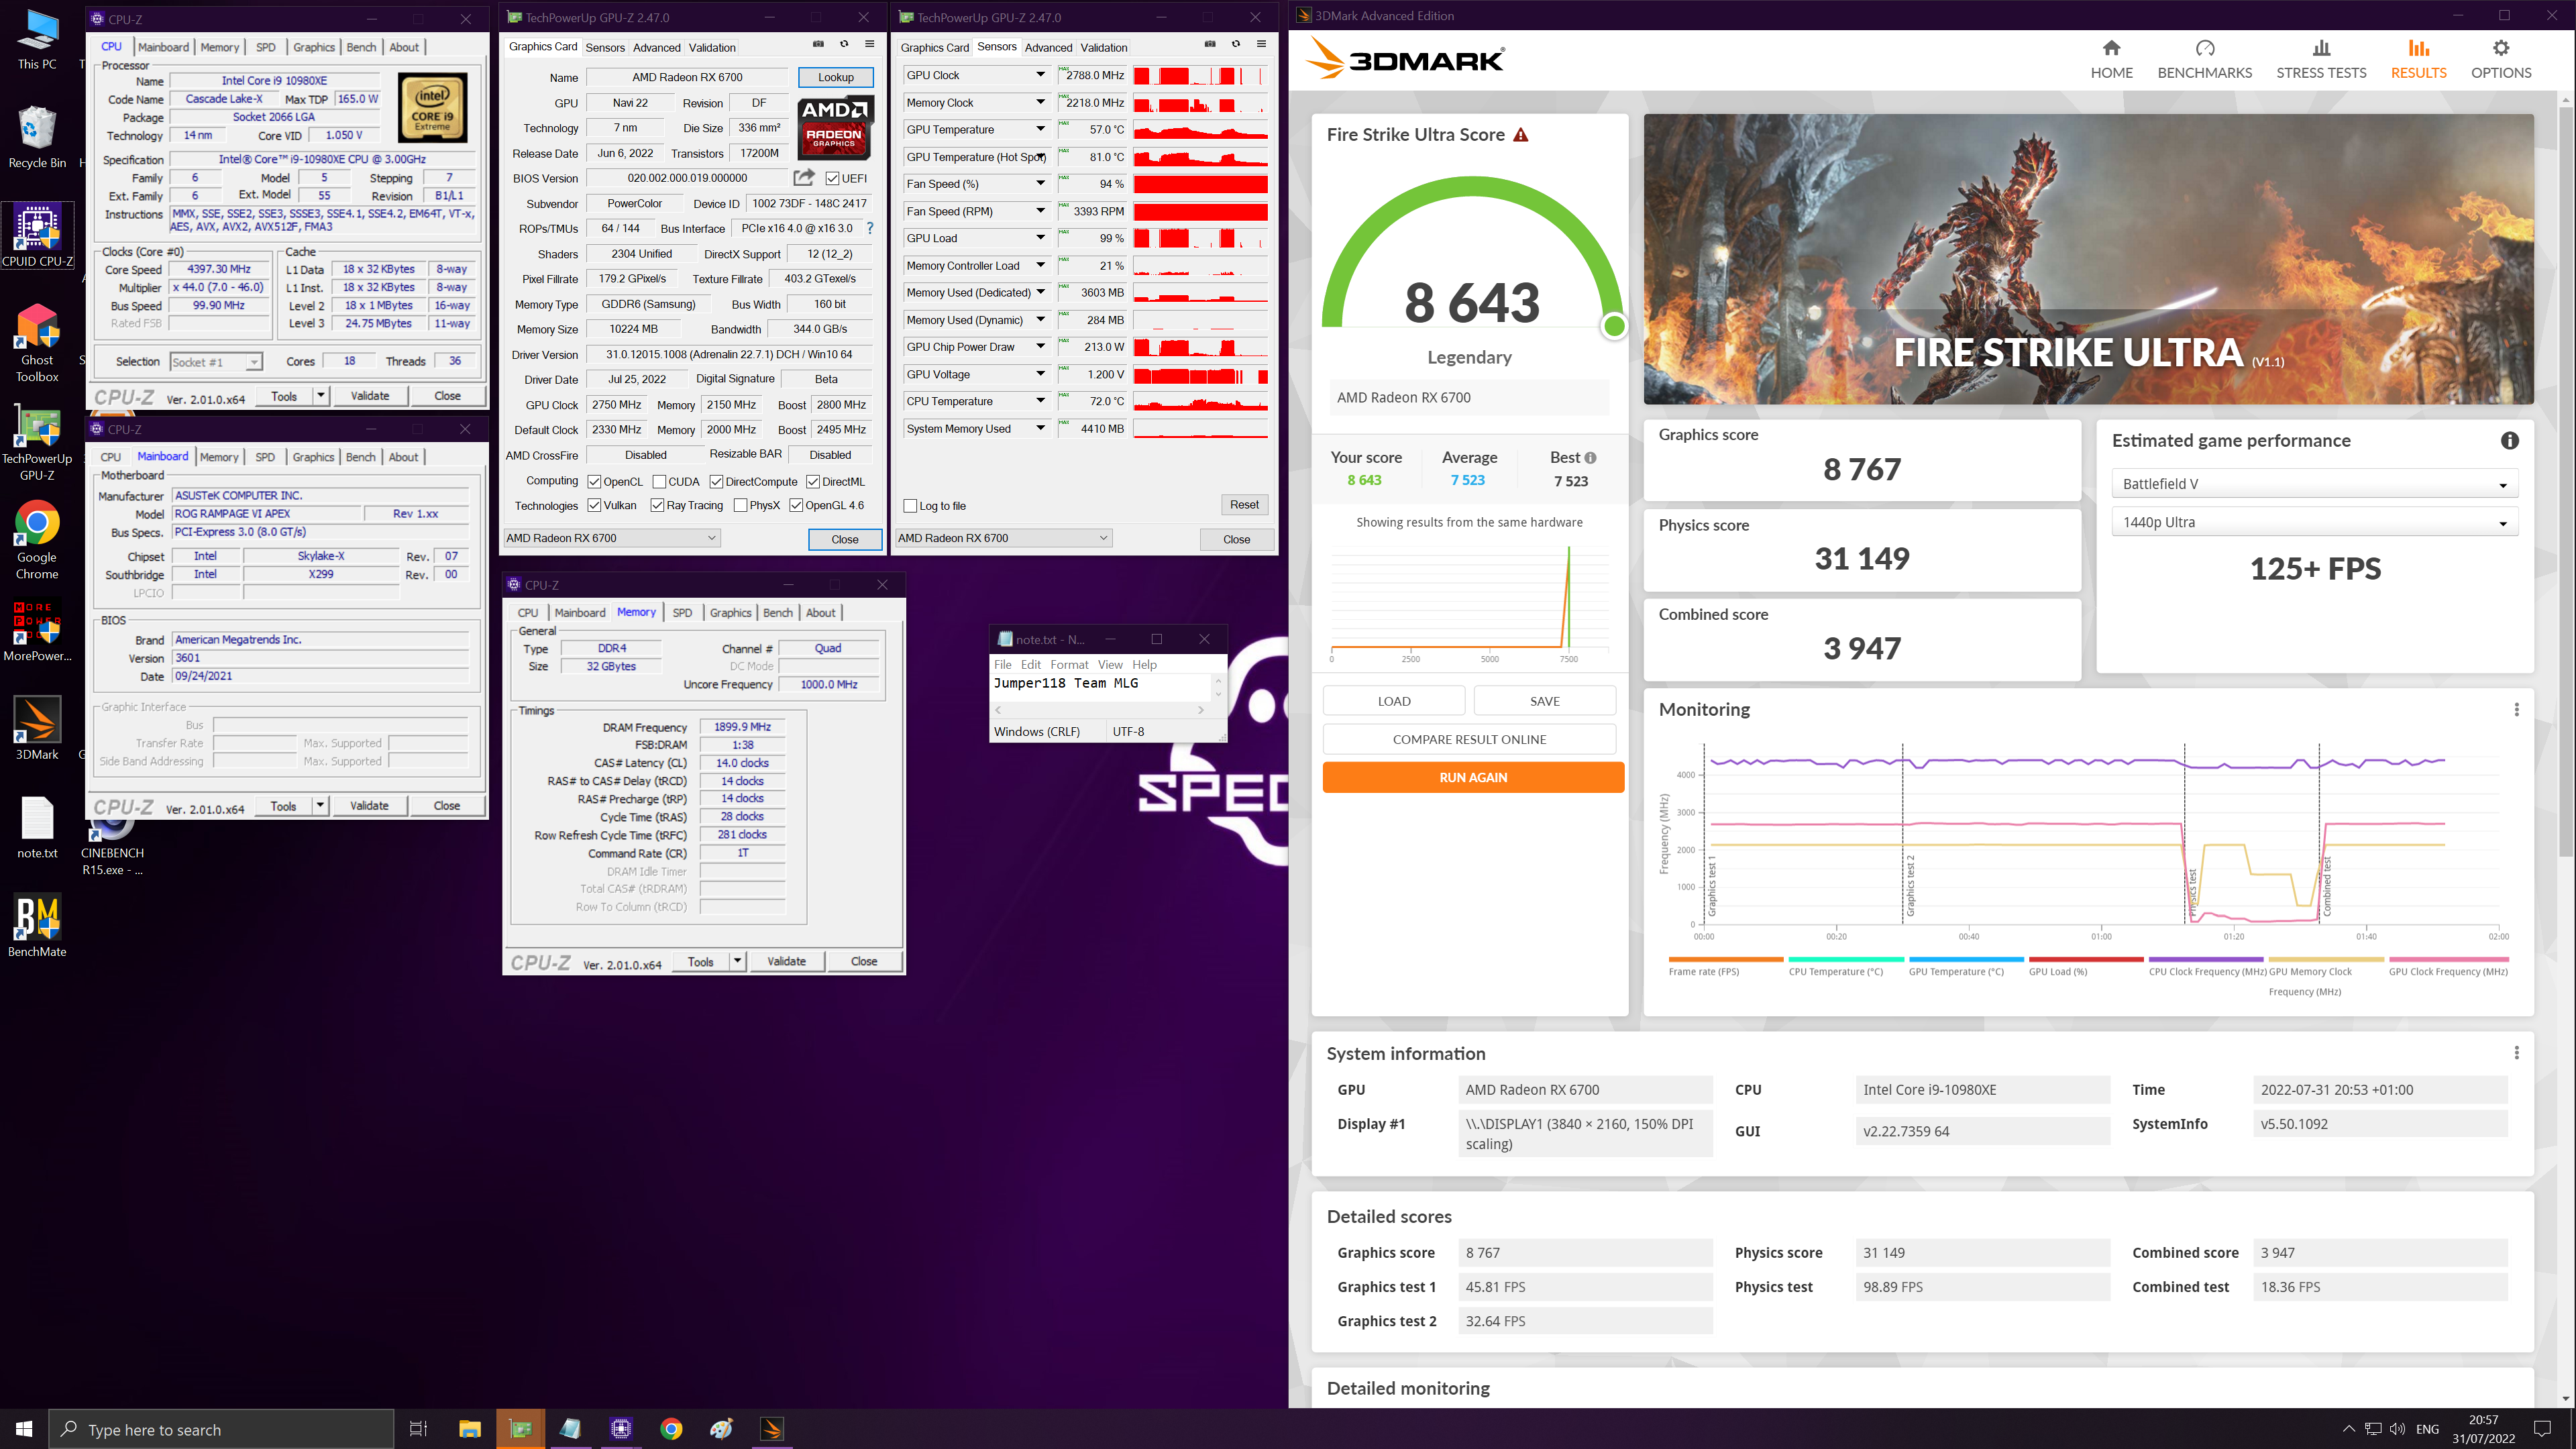The height and width of the screenshot is (1449, 2576).
Task: Open the Graphics tab in CPU-Z Memory window
Action: click(730, 613)
